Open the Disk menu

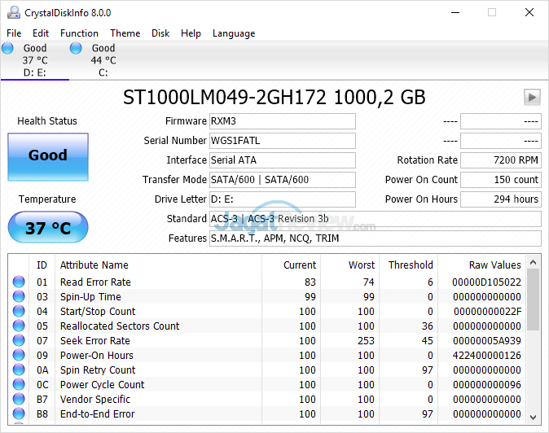(160, 33)
